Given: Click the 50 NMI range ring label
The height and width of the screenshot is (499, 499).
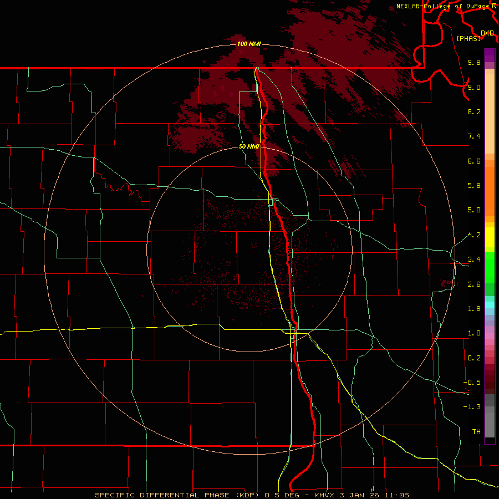Looking at the screenshot, I should (x=249, y=147).
